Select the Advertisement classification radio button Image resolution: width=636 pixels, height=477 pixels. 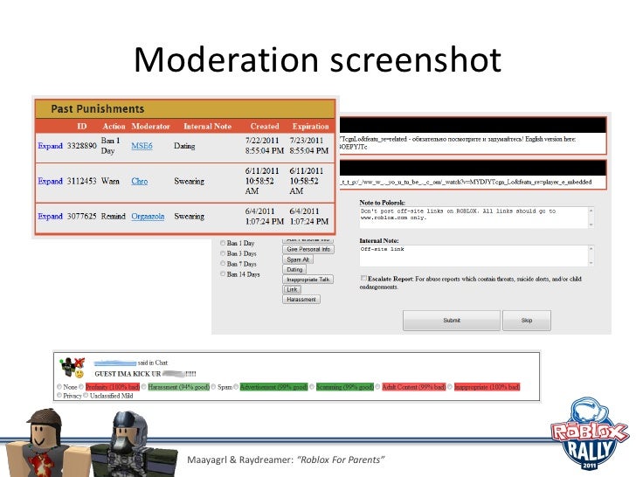coord(236,387)
